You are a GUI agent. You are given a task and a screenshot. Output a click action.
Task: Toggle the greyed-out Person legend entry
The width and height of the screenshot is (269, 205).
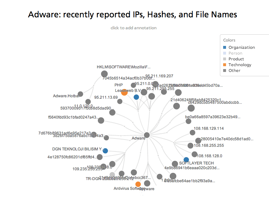(235, 53)
